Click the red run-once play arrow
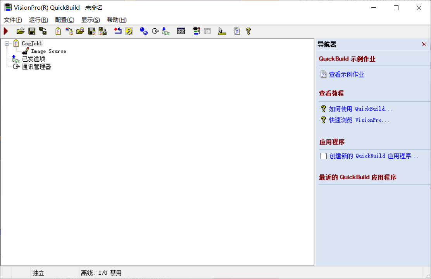This screenshot has width=431, height=279. pyautogui.click(x=6, y=31)
